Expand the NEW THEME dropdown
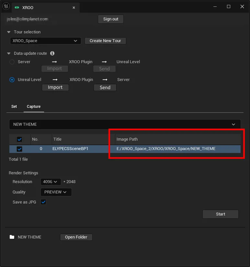This screenshot has height=267, width=250. pos(125,124)
